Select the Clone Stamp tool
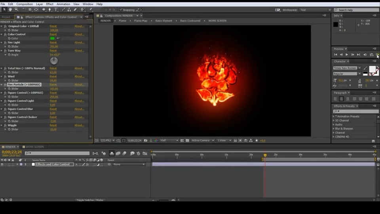380x214 pixels. (69, 10)
